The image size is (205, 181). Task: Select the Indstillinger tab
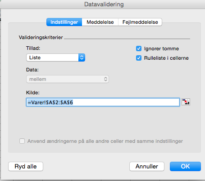coord(64,22)
